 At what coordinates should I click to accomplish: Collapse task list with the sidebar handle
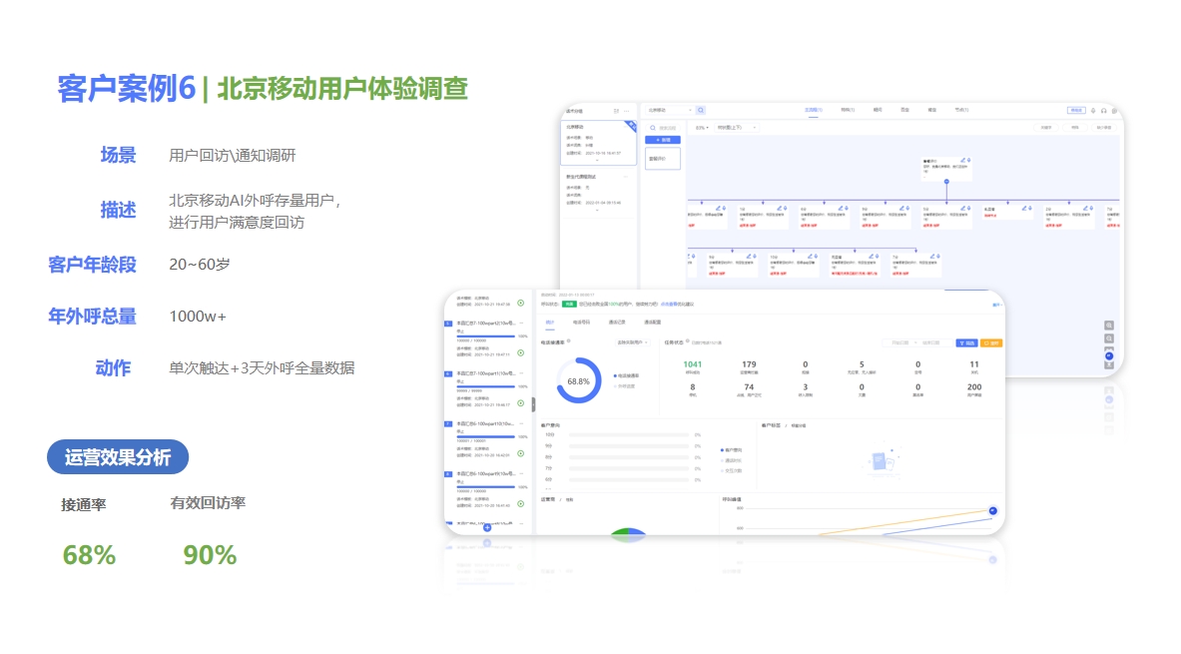pyautogui.click(x=533, y=404)
